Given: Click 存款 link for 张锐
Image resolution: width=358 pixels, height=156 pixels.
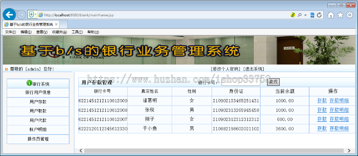Looking at the screenshot, I should click(322, 110).
